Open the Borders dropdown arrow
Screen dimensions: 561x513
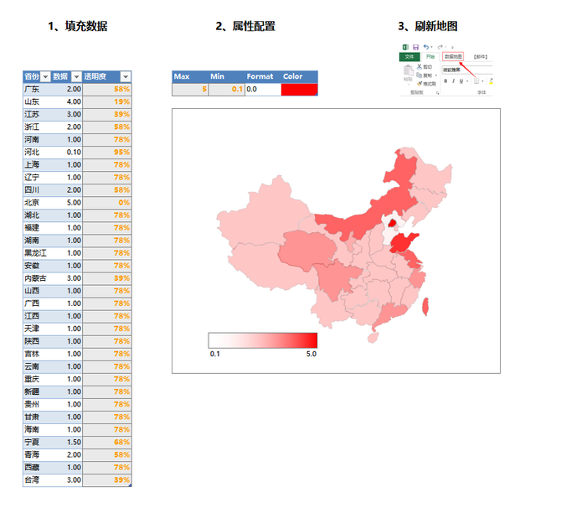pyautogui.click(x=482, y=81)
